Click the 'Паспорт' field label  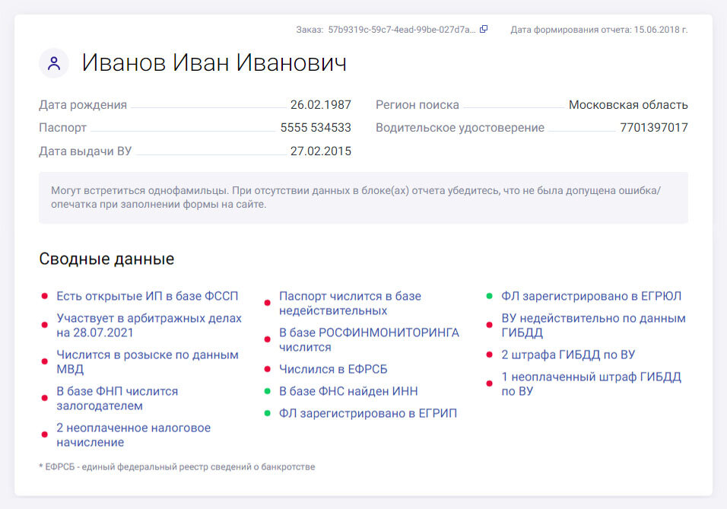pyautogui.click(x=62, y=128)
